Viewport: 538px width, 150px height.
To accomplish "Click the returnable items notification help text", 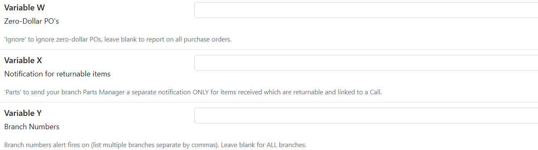I will pyautogui.click(x=193, y=92).
